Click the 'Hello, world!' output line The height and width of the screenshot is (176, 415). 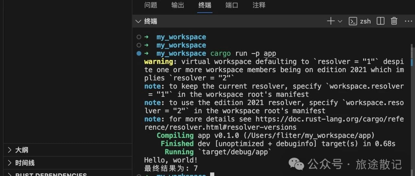tap(171, 160)
